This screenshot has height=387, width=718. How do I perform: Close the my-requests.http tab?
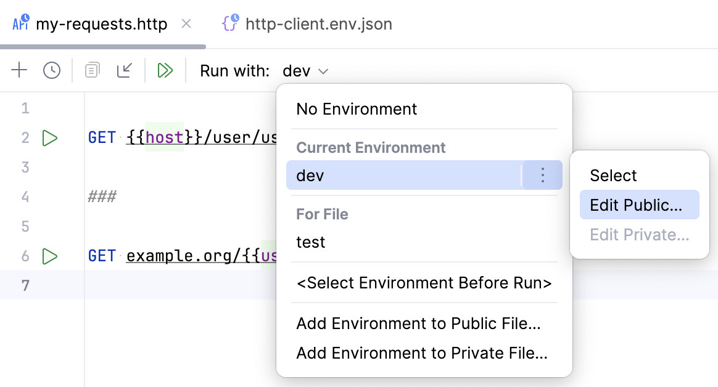tap(187, 24)
